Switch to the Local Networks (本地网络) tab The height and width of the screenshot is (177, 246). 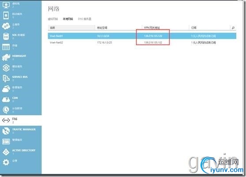[x=68, y=19]
